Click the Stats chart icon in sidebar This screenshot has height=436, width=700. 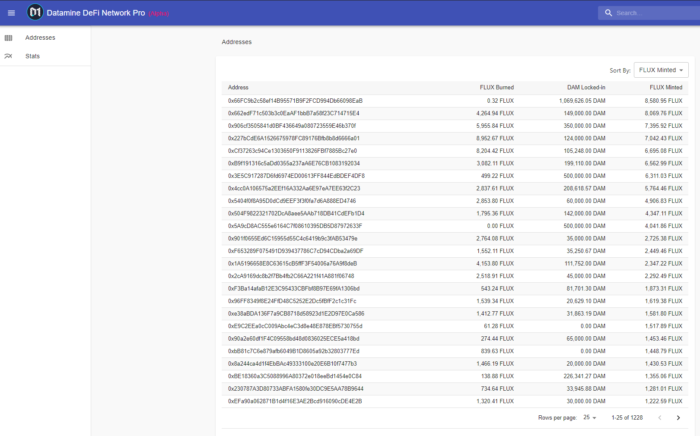coord(8,56)
